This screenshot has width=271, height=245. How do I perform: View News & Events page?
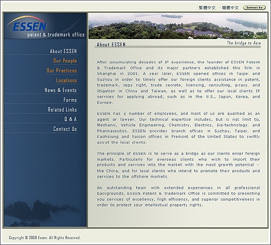tap(60, 90)
